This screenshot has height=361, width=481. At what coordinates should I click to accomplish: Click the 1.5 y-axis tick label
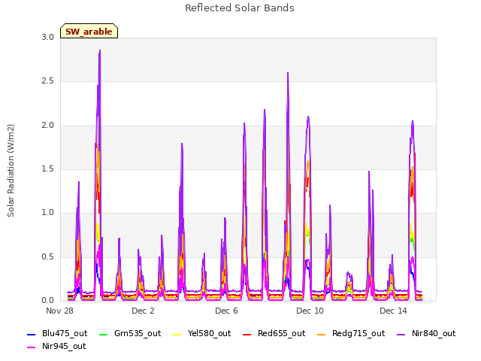(47, 169)
